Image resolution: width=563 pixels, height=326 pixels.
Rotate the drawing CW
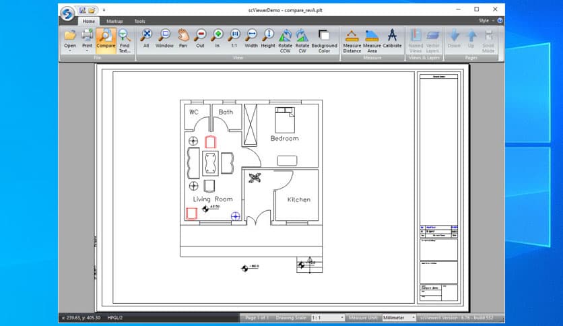[x=302, y=40]
